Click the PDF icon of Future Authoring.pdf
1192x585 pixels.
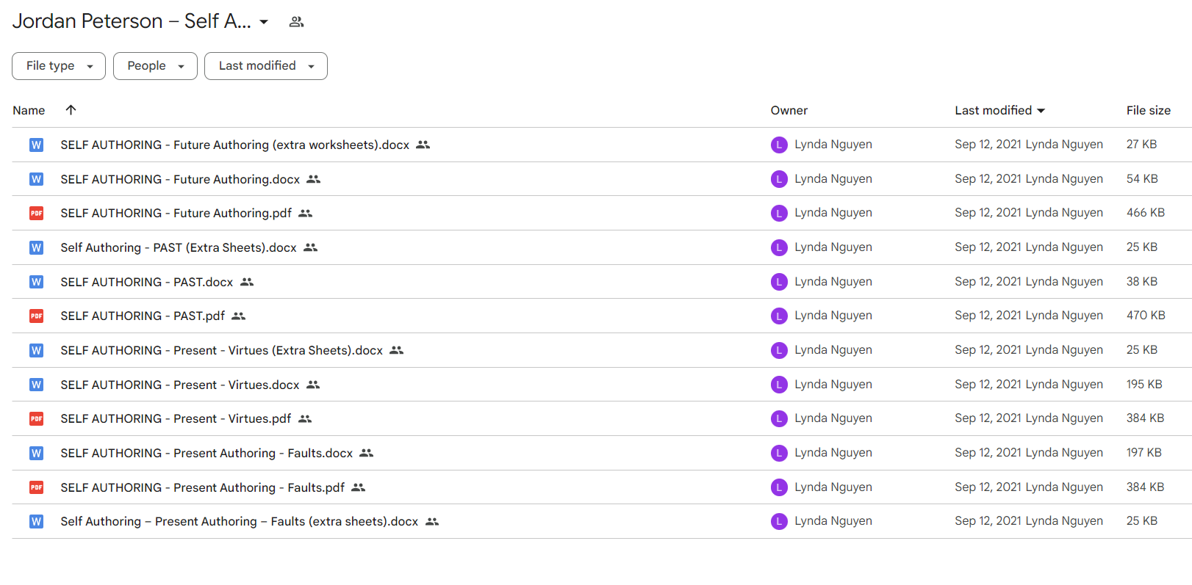coord(36,213)
